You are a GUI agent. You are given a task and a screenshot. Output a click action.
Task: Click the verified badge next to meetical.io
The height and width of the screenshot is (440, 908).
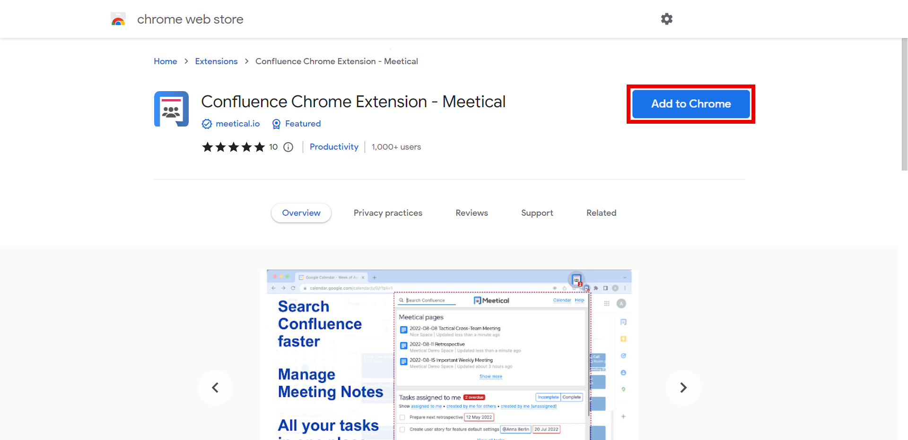tap(207, 124)
